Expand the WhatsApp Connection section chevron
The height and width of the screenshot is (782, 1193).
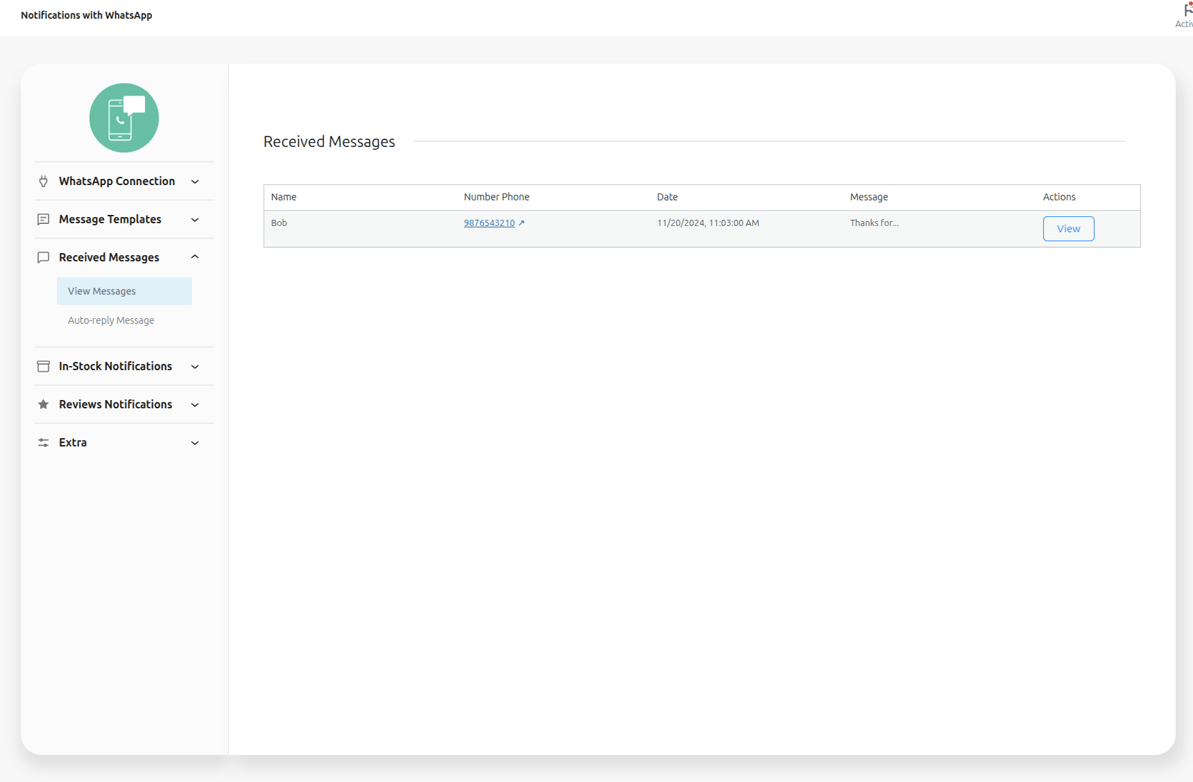pos(195,182)
